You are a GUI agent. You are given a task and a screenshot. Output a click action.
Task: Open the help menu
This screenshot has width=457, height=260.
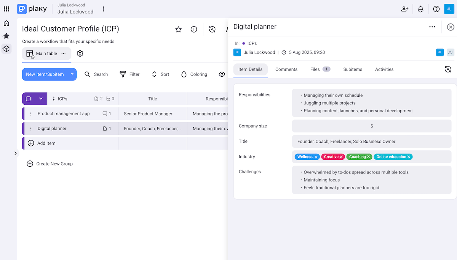(x=436, y=9)
